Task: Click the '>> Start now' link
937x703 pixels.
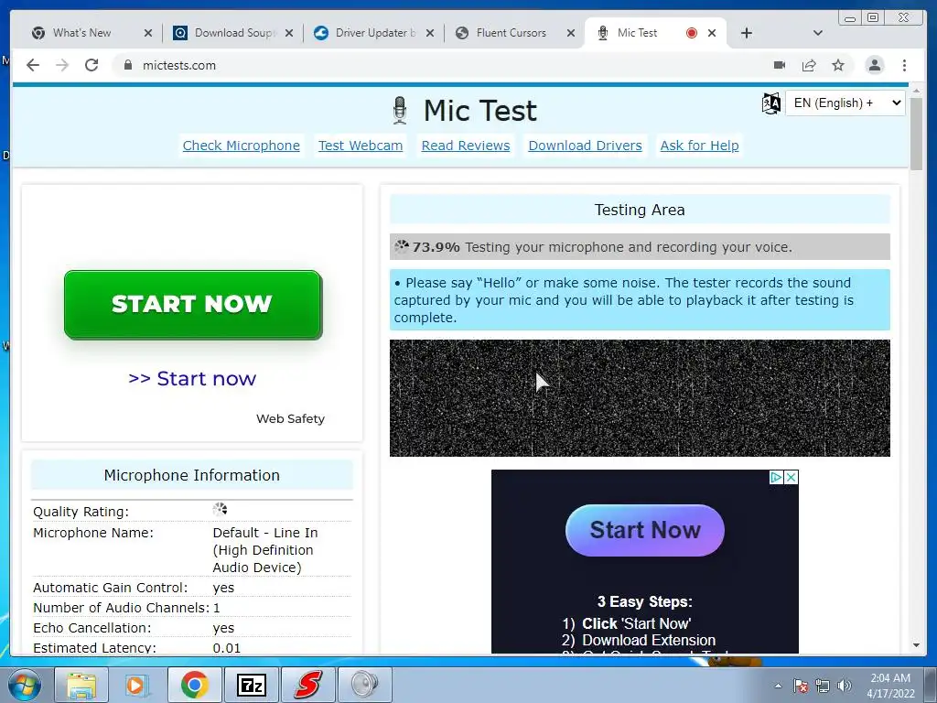Action: click(192, 378)
